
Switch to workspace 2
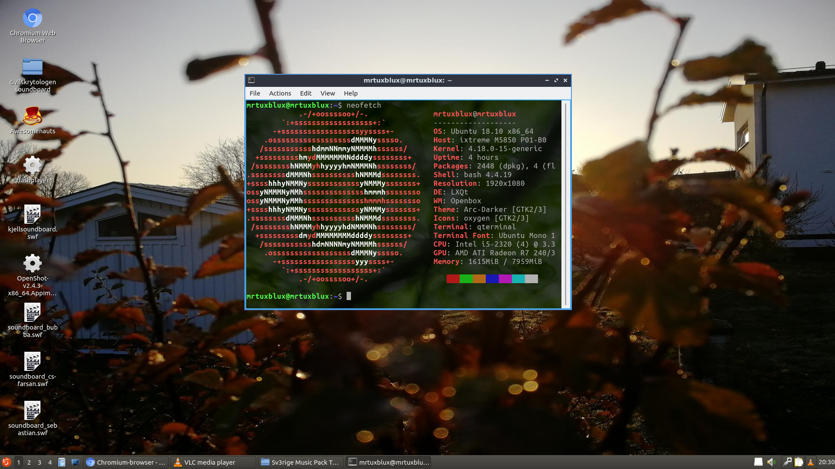pos(29,462)
